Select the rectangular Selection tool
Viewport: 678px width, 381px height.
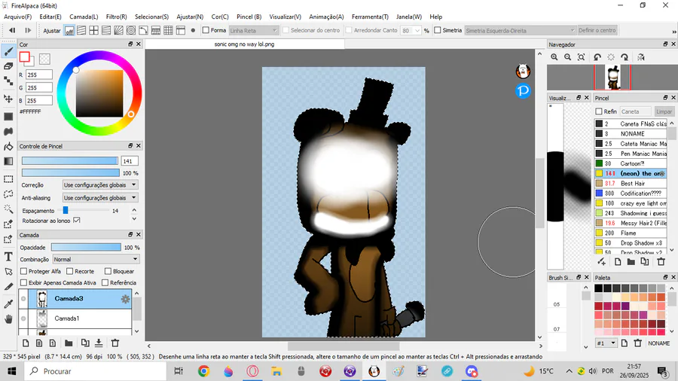pyautogui.click(x=8, y=179)
